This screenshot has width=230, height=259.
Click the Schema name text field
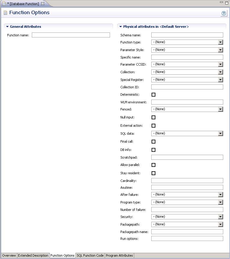(187, 35)
